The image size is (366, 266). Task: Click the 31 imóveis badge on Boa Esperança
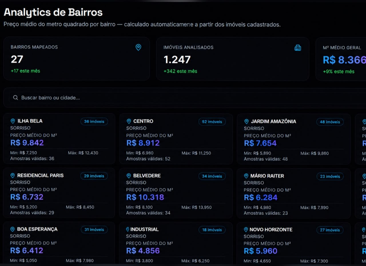[x=94, y=229]
